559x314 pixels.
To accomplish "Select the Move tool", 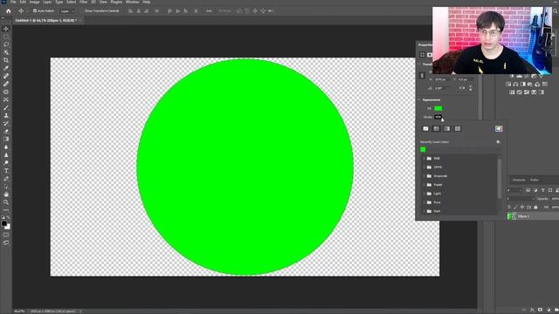I will pos(6,29).
